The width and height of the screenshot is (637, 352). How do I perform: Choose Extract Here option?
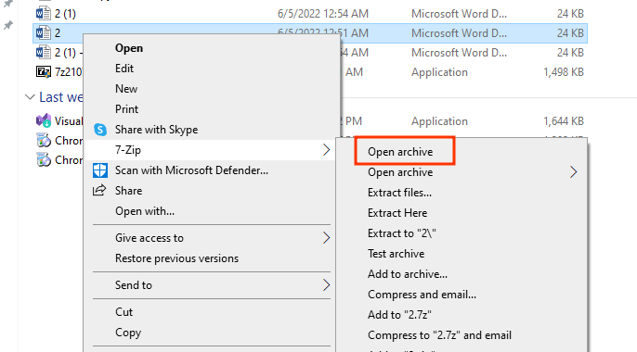(x=397, y=213)
